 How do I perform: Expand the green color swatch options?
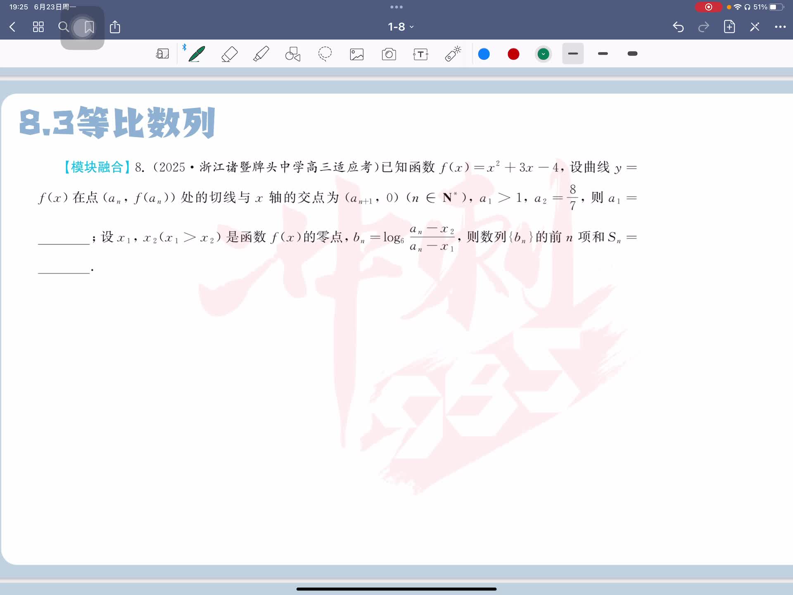coord(543,54)
